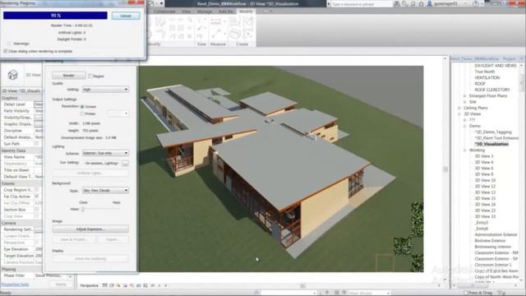The height and width of the screenshot is (296, 526).
Task: Click the view's horizontal scrollbar thumb
Action: click(302, 286)
